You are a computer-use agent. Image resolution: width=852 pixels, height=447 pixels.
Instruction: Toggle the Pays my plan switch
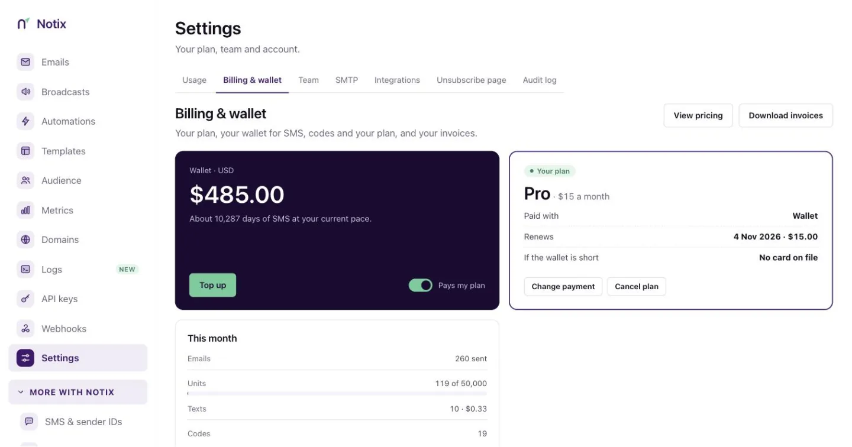(x=421, y=286)
